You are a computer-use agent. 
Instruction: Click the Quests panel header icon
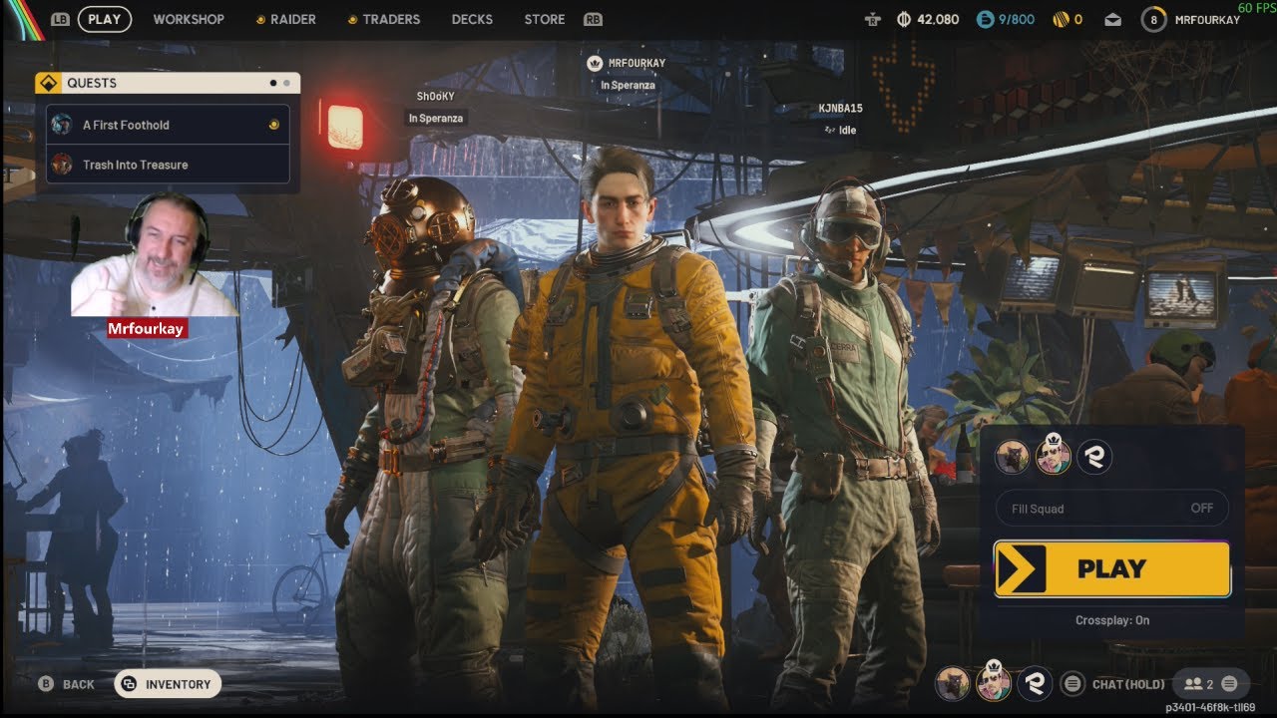pos(49,83)
